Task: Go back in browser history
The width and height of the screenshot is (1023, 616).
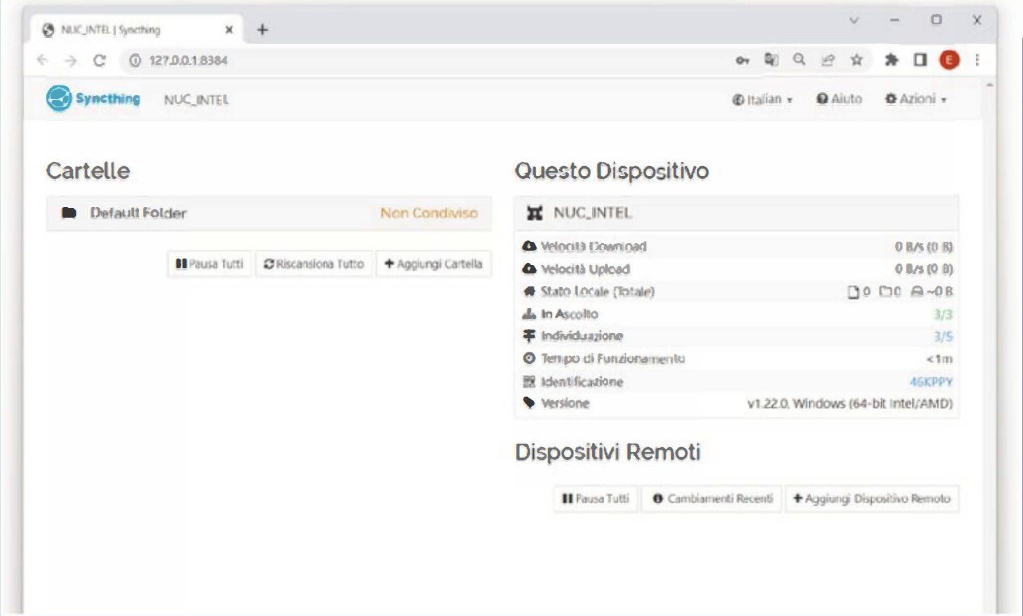Action: 43,60
